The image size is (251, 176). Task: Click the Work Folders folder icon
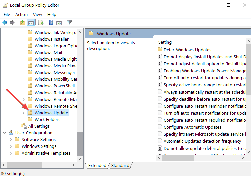pos(30,119)
